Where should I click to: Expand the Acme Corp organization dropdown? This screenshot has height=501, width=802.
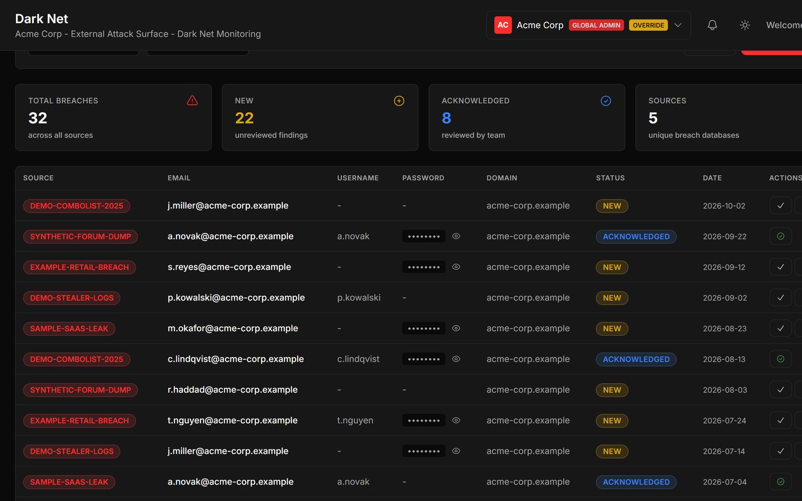(x=678, y=25)
